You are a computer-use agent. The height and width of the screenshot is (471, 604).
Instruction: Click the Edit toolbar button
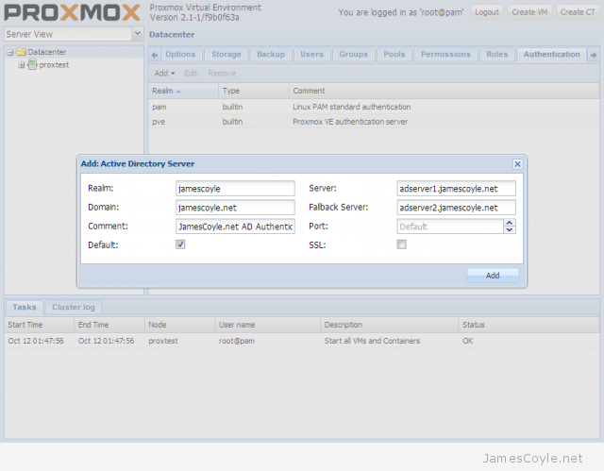[x=191, y=74]
